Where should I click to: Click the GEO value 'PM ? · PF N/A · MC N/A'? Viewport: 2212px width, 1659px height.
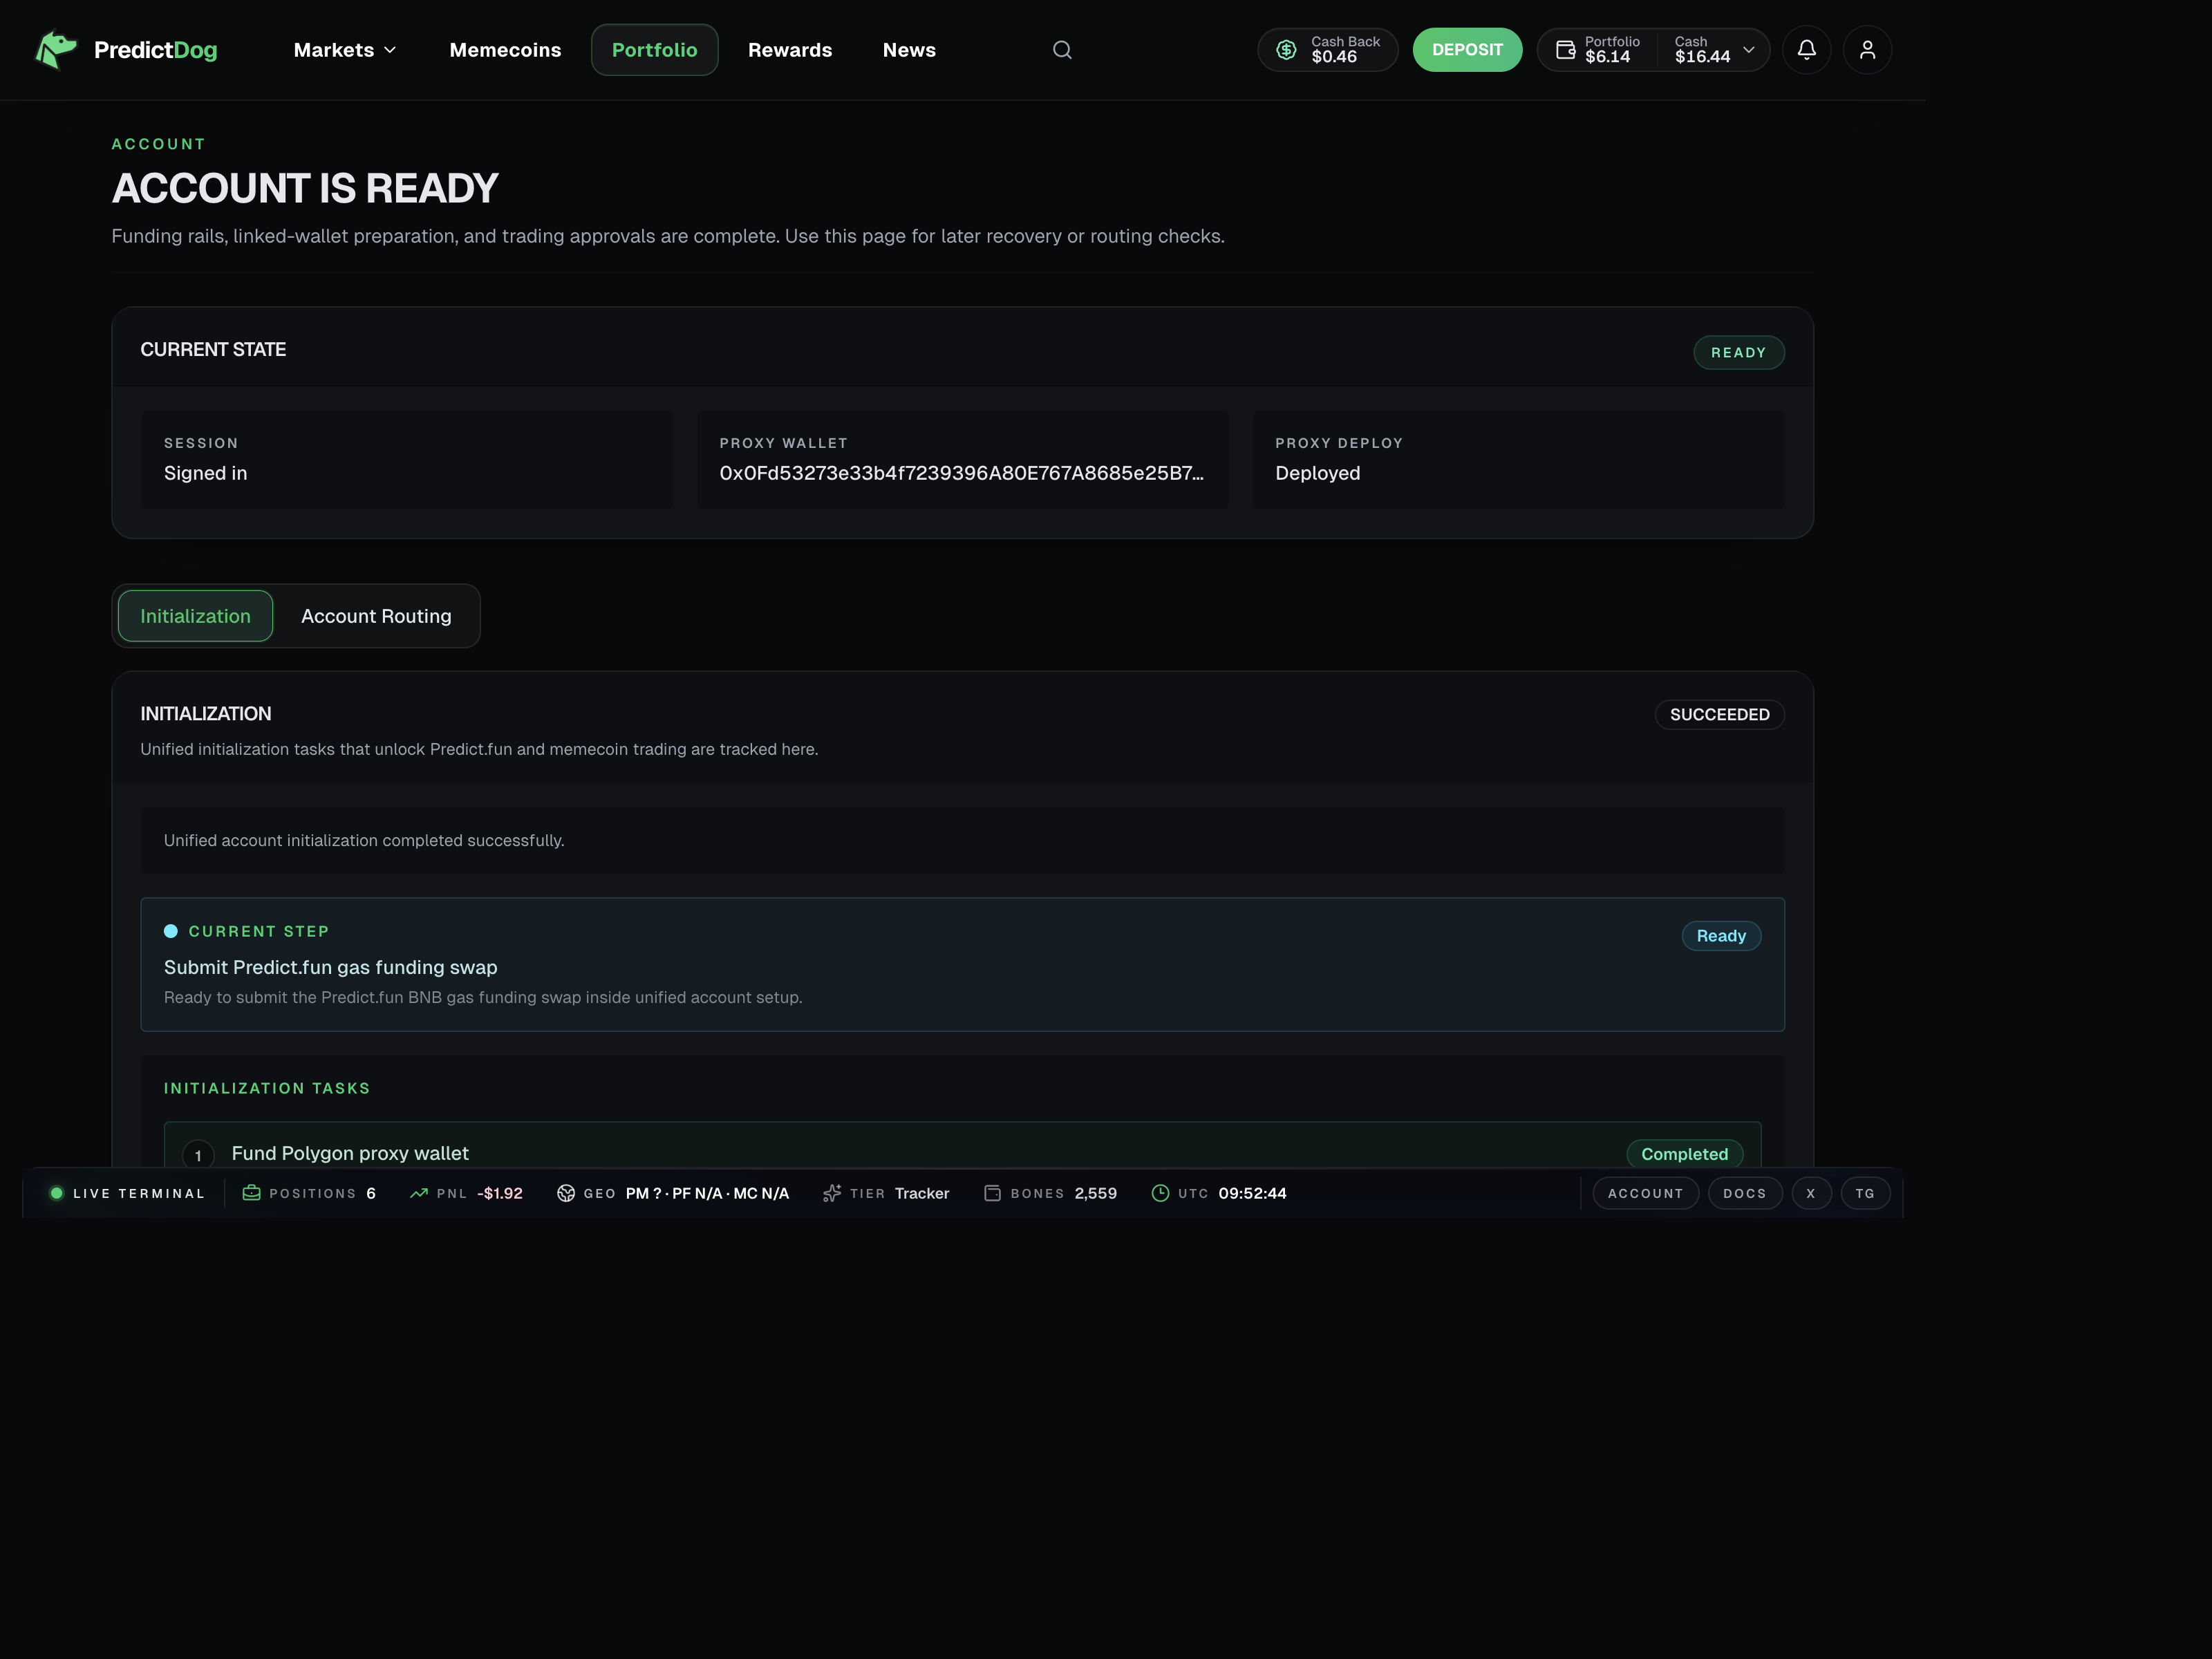[x=707, y=1193]
